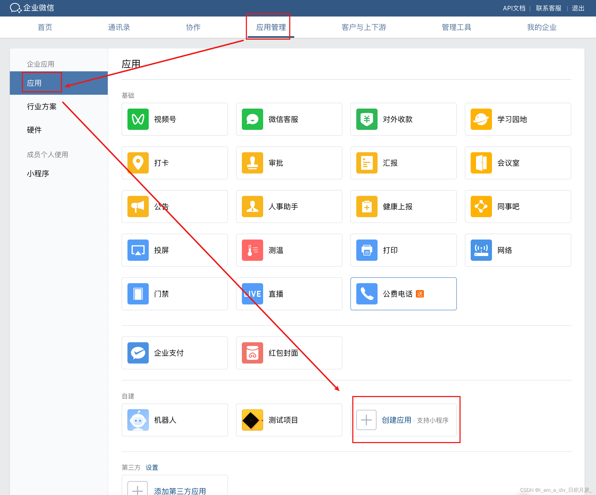The height and width of the screenshot is (495, 596).
Task: Click the 设置 link beside 第三方
Action: pos(152,467)
